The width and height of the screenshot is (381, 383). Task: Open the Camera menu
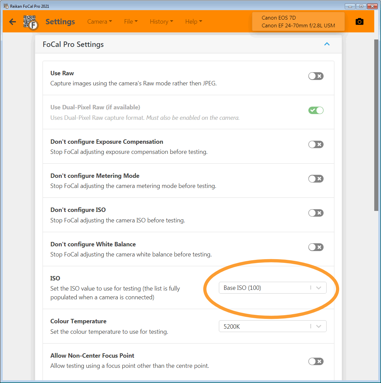(100, 22)
